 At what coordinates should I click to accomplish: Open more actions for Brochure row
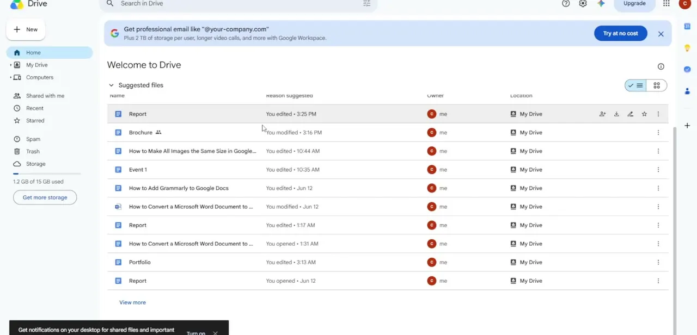click(x=658, y=133)
